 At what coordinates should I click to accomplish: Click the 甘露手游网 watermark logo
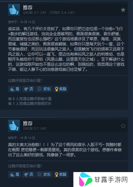(103, 180)
